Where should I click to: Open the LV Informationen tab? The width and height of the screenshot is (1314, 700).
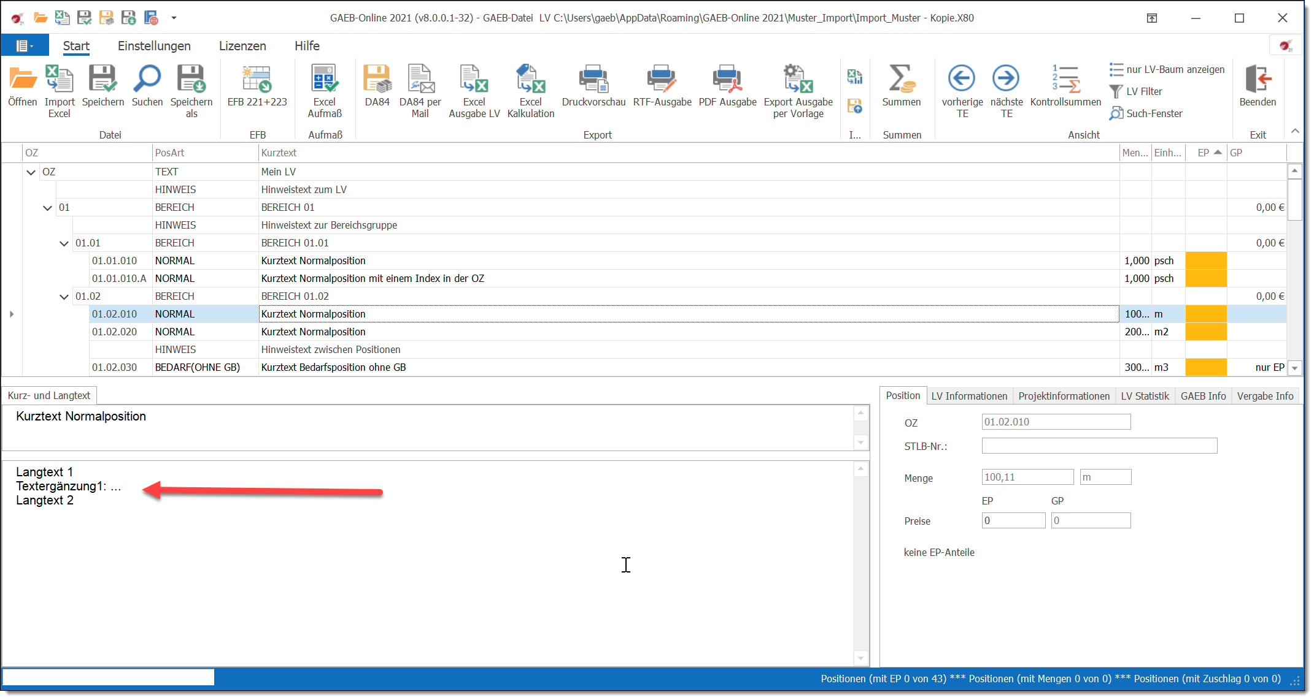(x=968, y=396)
